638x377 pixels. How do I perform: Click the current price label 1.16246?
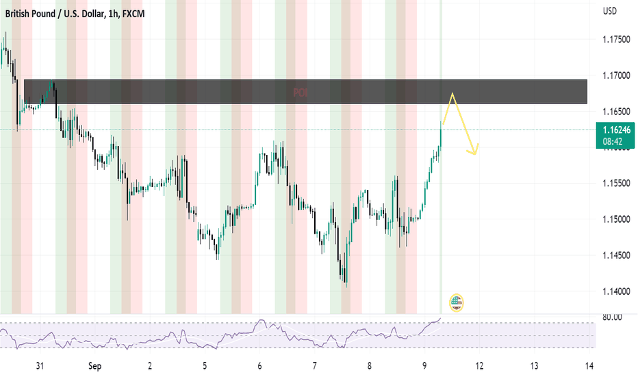616,130
